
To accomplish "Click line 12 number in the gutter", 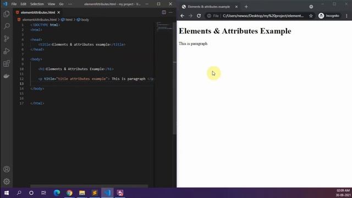I will [21, 79].
